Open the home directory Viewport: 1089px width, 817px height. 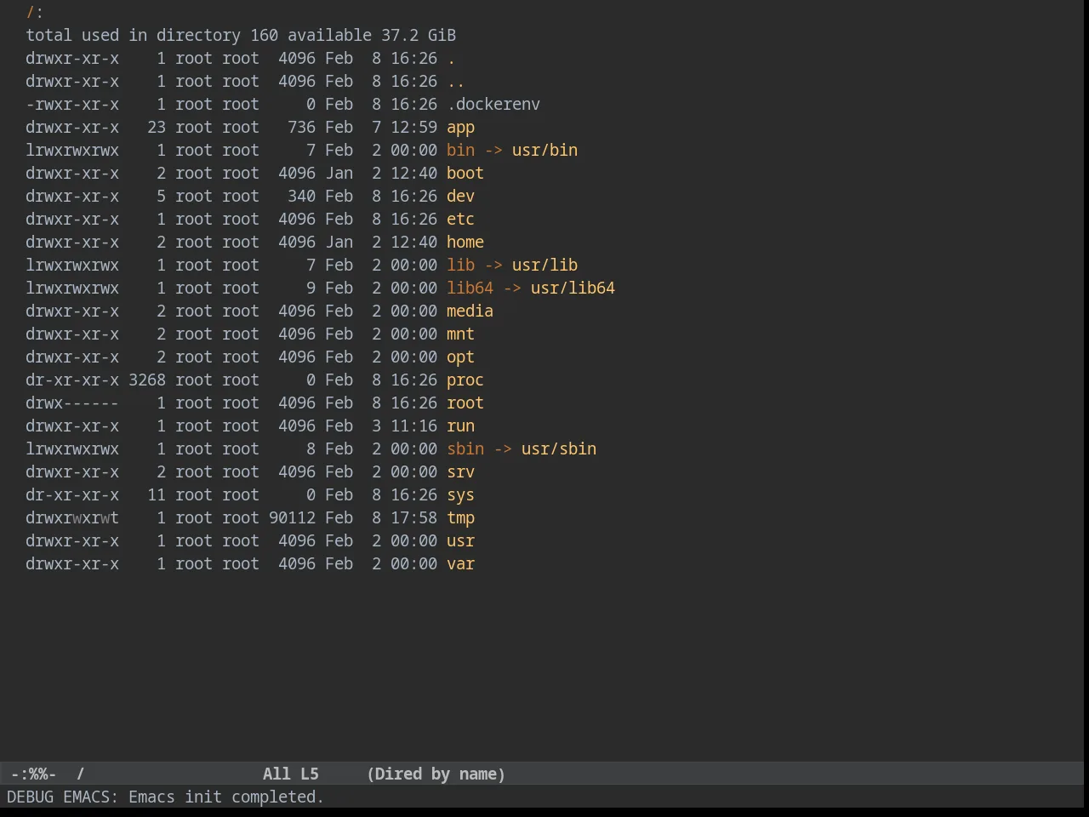tap(465, 243)
